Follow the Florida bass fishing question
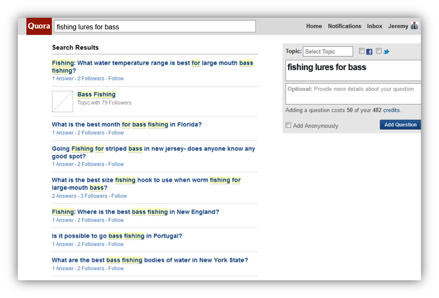This screenshot has width=439, height=298. (116, 133)
